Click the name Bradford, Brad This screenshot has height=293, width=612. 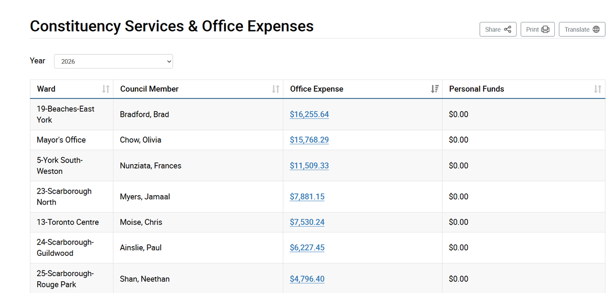(x=144, y=114)
